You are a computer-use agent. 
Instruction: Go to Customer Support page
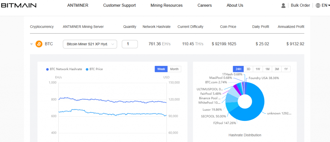[119, 5]
